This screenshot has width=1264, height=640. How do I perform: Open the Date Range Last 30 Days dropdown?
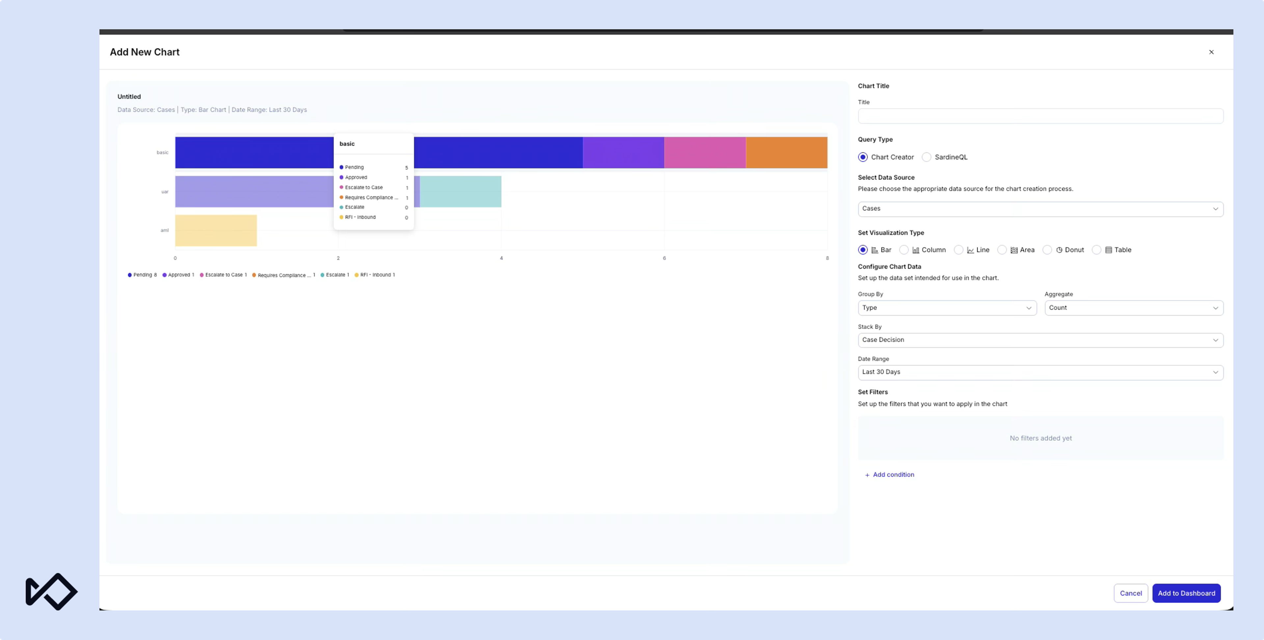(1040, 372)
